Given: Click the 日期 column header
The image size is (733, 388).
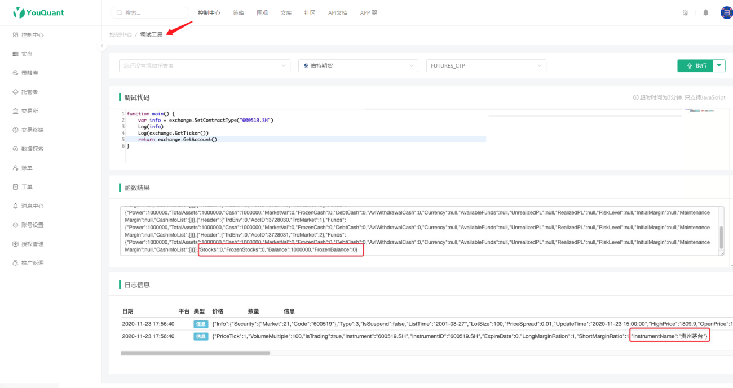Looking at the screenshot, I should (128, 311).
